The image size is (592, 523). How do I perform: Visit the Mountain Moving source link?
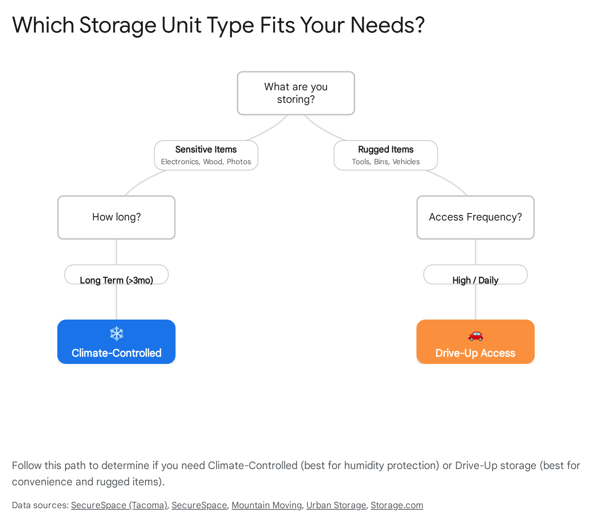pyautogui.click(x=266, y=505)
